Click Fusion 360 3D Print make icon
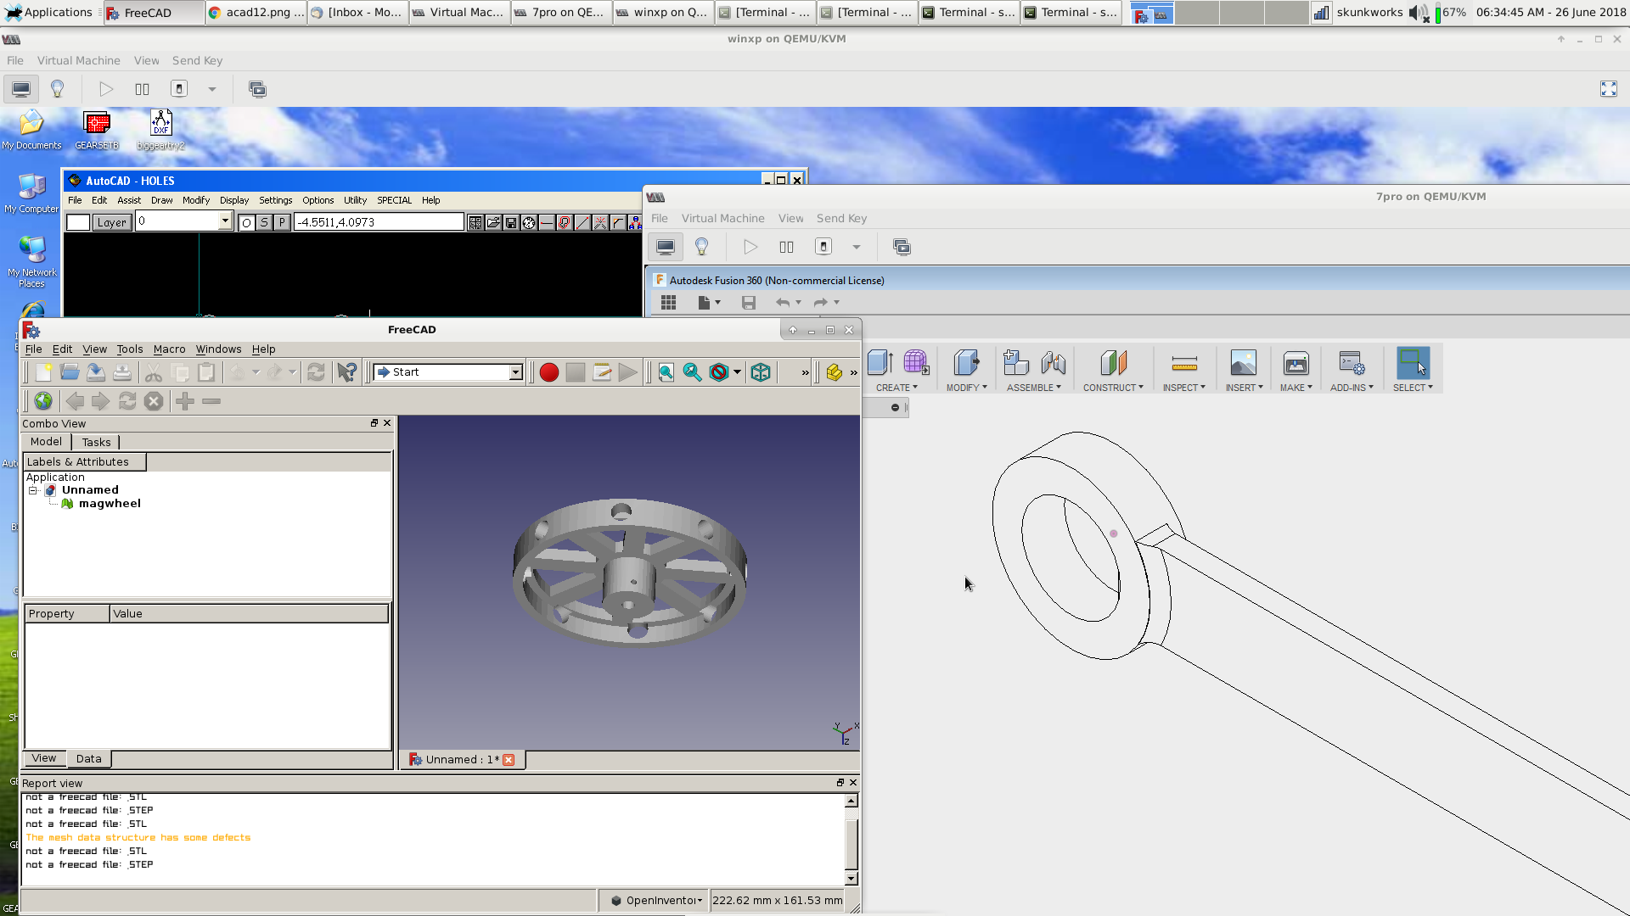This screenshot has width=1630, height=916. [1296, 363]
